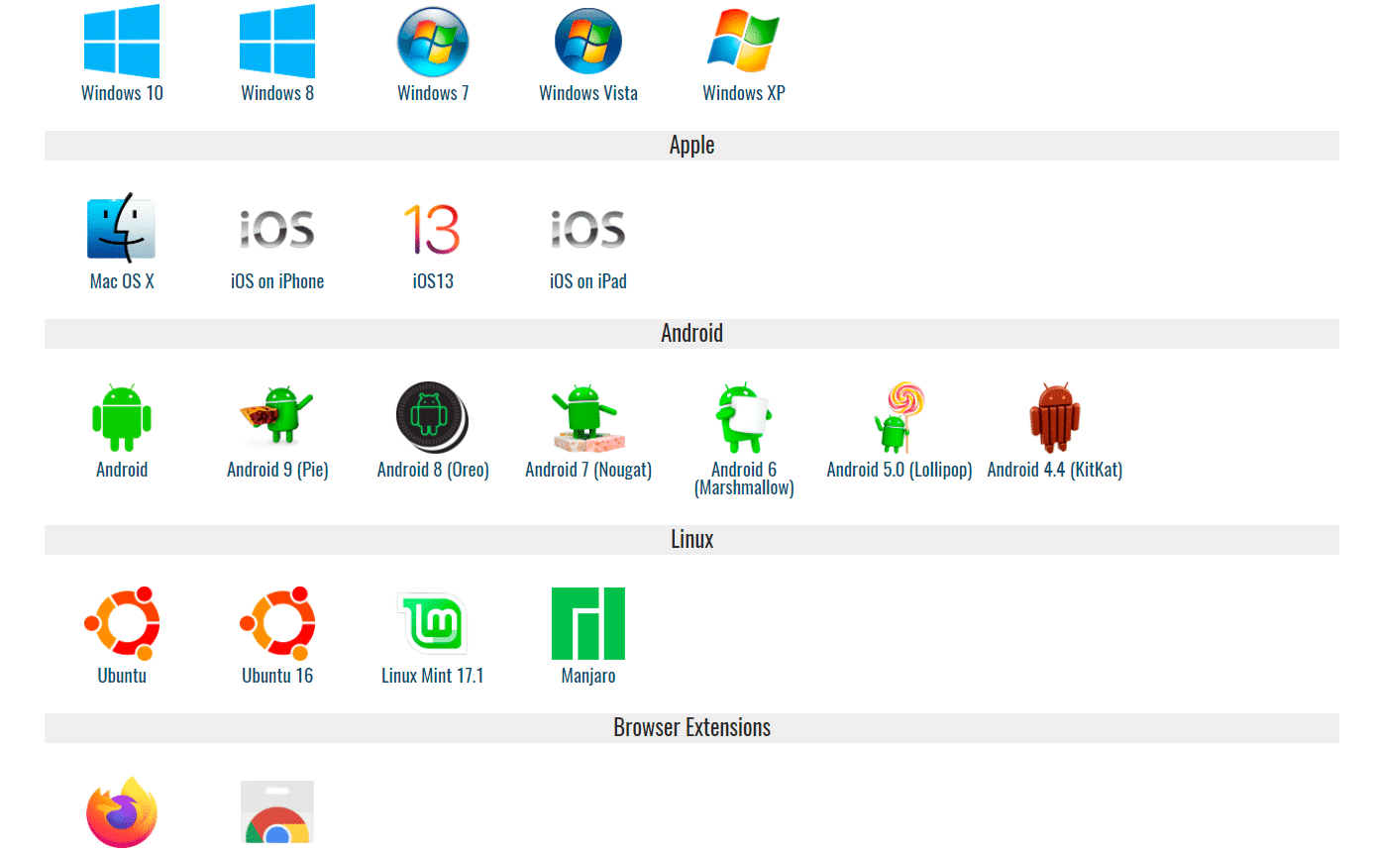This screenshot has width=1375, height=855.
Task: Open the Android 9 (Pie) text link
Action: (x=277, y=470)
